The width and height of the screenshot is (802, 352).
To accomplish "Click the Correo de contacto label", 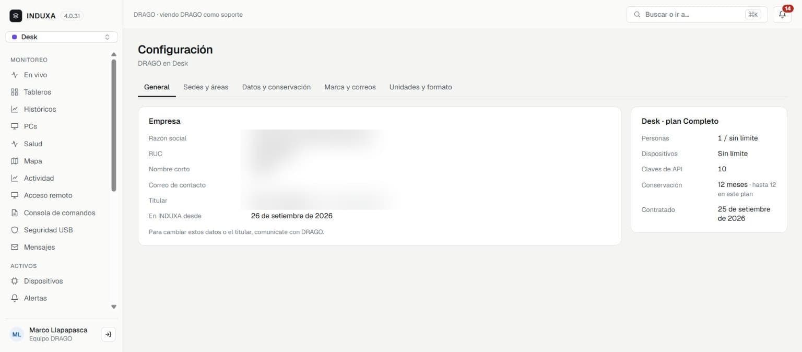I will point(177,185).
